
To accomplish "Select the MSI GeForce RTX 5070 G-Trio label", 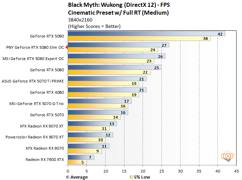I will (x=37, y=104).
